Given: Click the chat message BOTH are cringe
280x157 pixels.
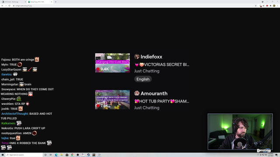Looking at the screenshot, I should [x=23, y=60].
